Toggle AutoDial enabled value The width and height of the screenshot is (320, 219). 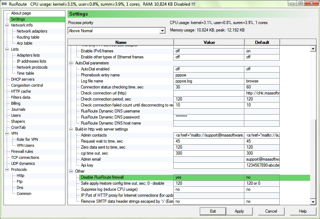(209, 69)
